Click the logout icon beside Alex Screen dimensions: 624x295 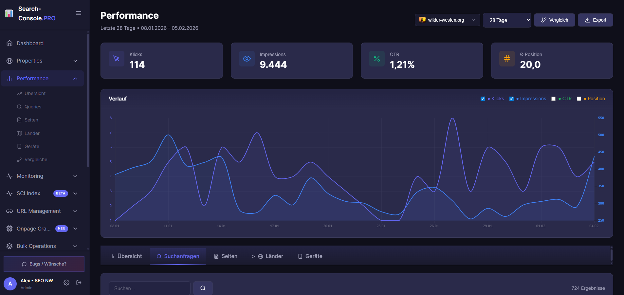coord(79,283)
